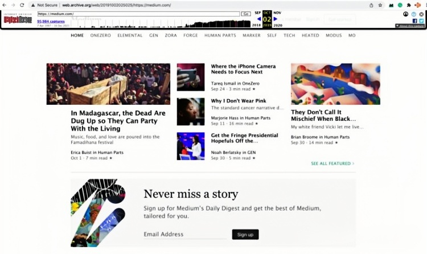
Task: Click the Wayback Go button
Action: (245, 14)
